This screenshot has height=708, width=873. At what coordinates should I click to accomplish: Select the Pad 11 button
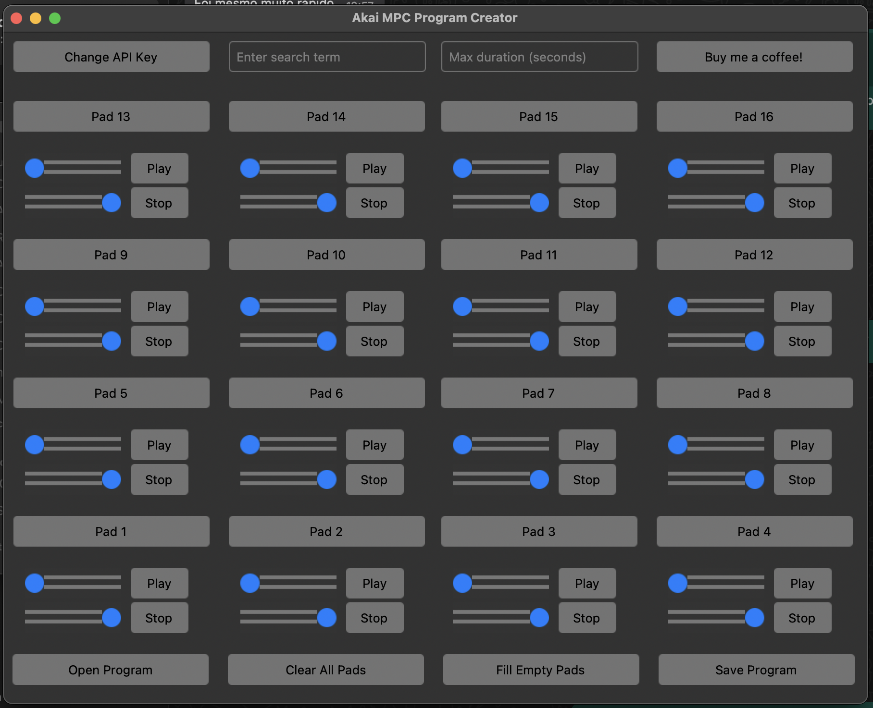pyautogui.click(x=539, y=255)
